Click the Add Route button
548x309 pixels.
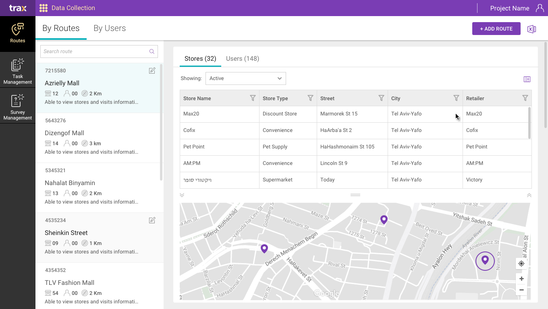pyautogui.click(x=496, y=29)
